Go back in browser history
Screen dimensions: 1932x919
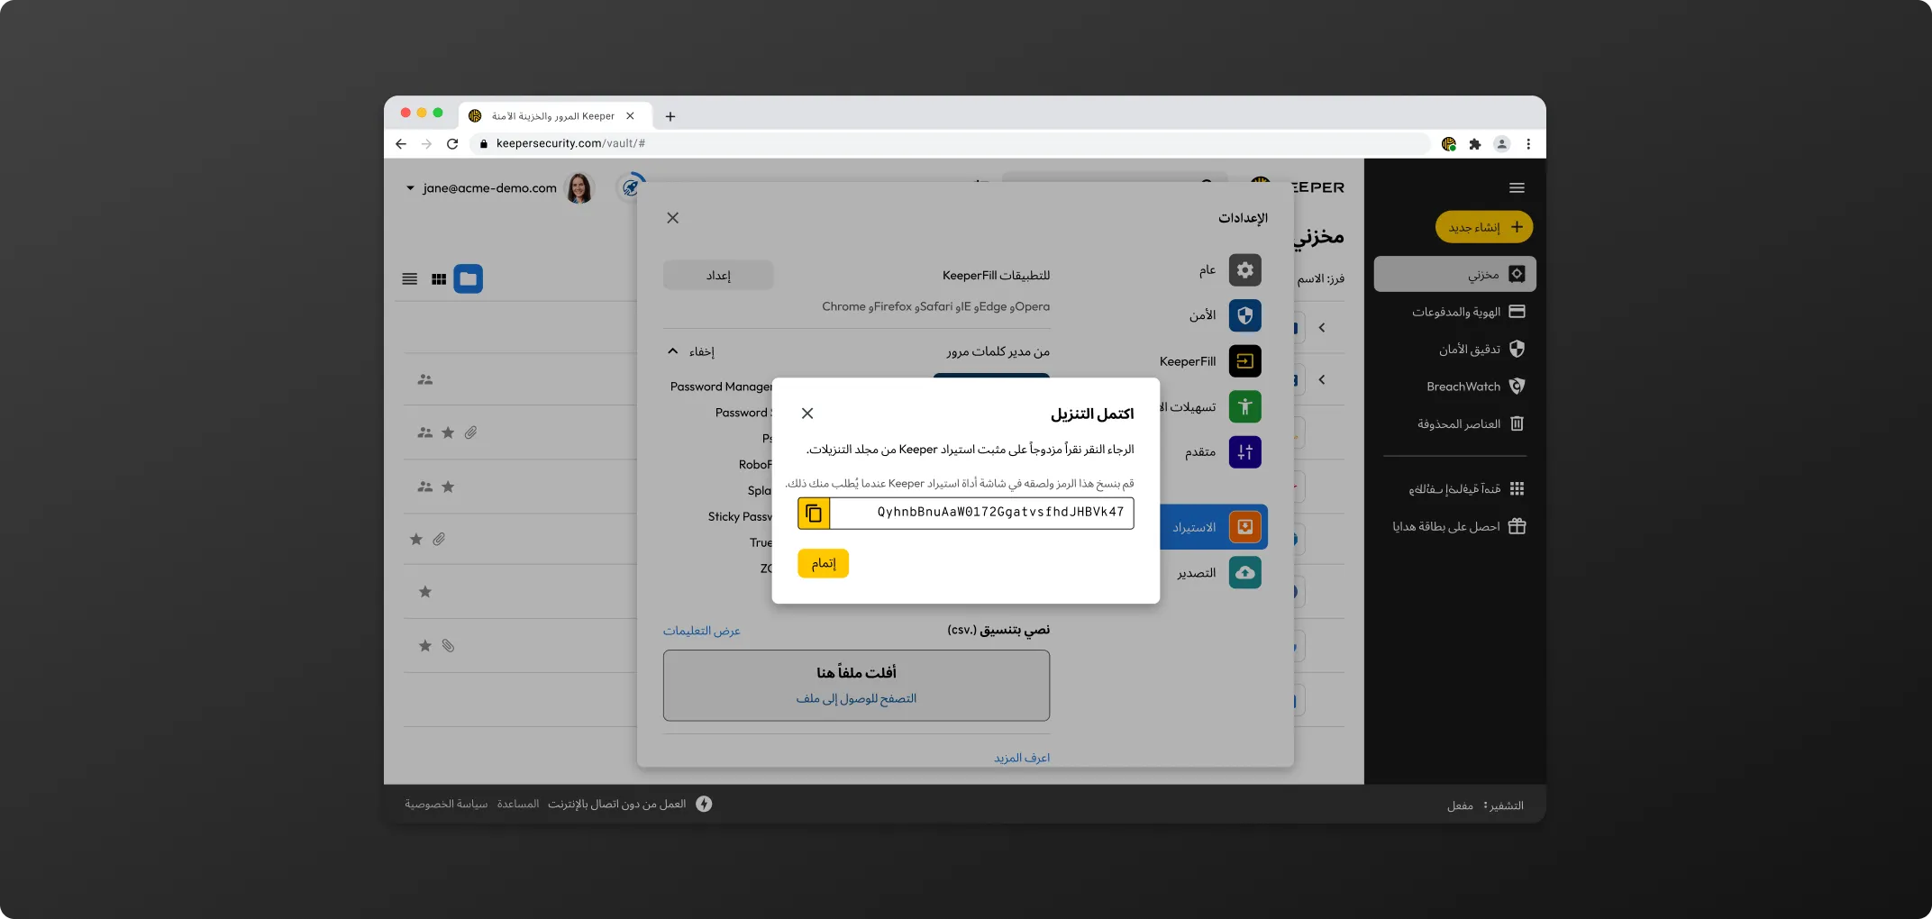pyautogui.click(x=401, y=144)
